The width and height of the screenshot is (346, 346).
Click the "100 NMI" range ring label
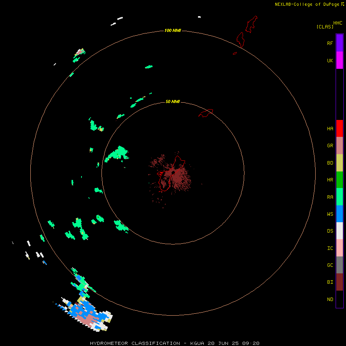173,30
